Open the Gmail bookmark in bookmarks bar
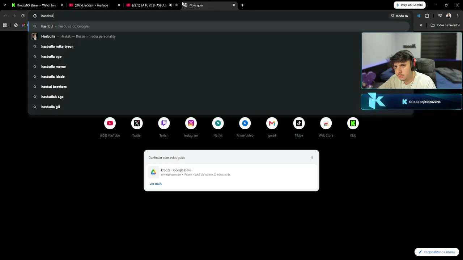Screen dimensions: 463x260 (x=24, y=25)
